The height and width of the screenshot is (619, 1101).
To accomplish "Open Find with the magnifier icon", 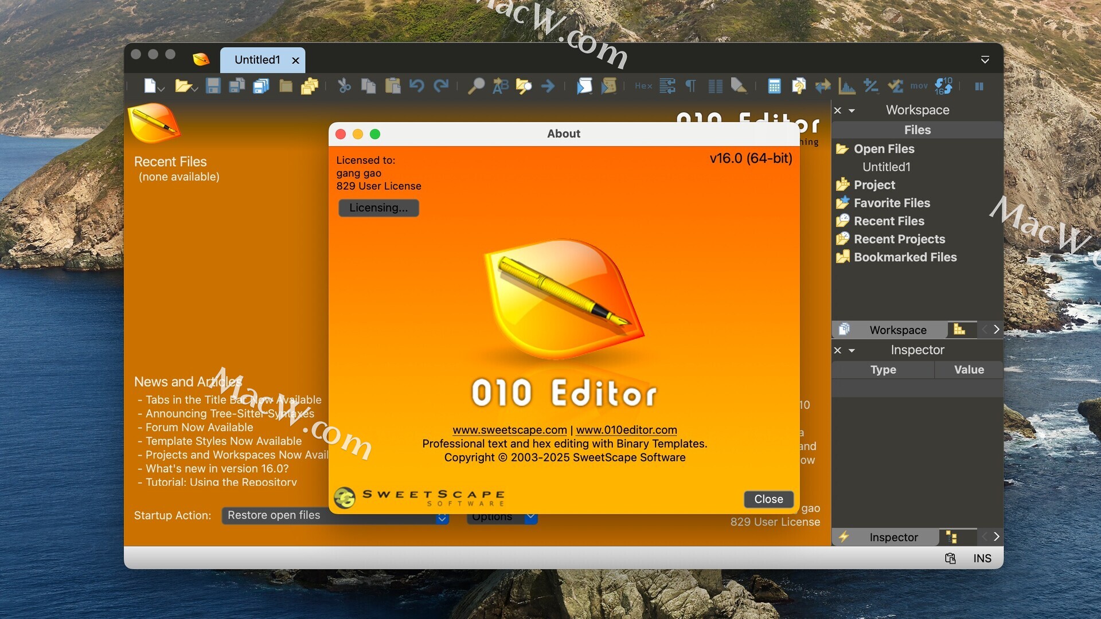I will [x=476, y=86].
